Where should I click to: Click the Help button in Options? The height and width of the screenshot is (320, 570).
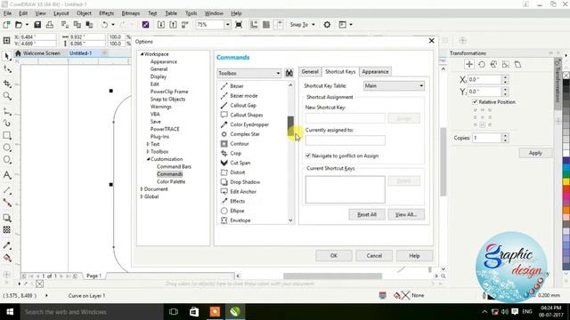pyautogui.click(x=414, y=256)
